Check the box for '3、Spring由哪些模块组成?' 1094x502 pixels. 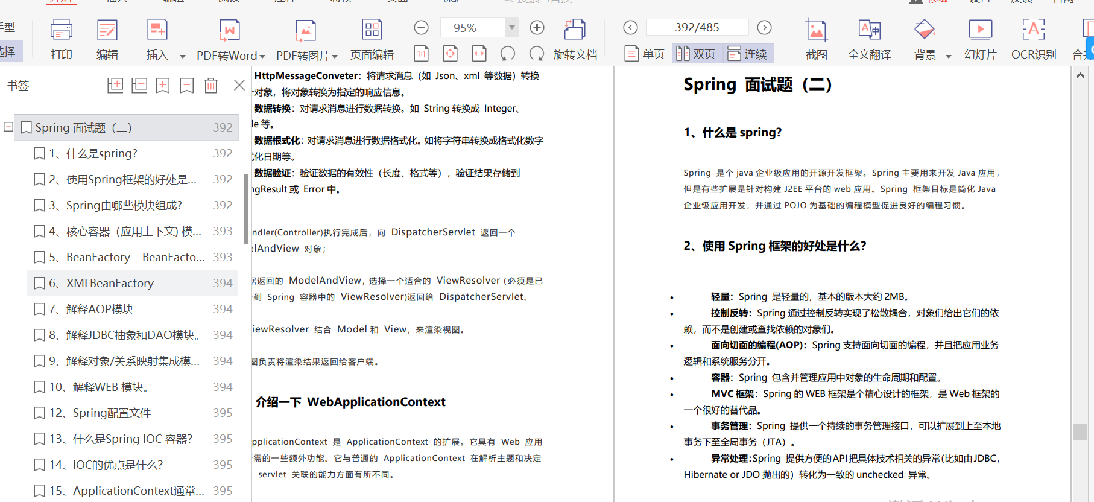click(x=40, y=206)
